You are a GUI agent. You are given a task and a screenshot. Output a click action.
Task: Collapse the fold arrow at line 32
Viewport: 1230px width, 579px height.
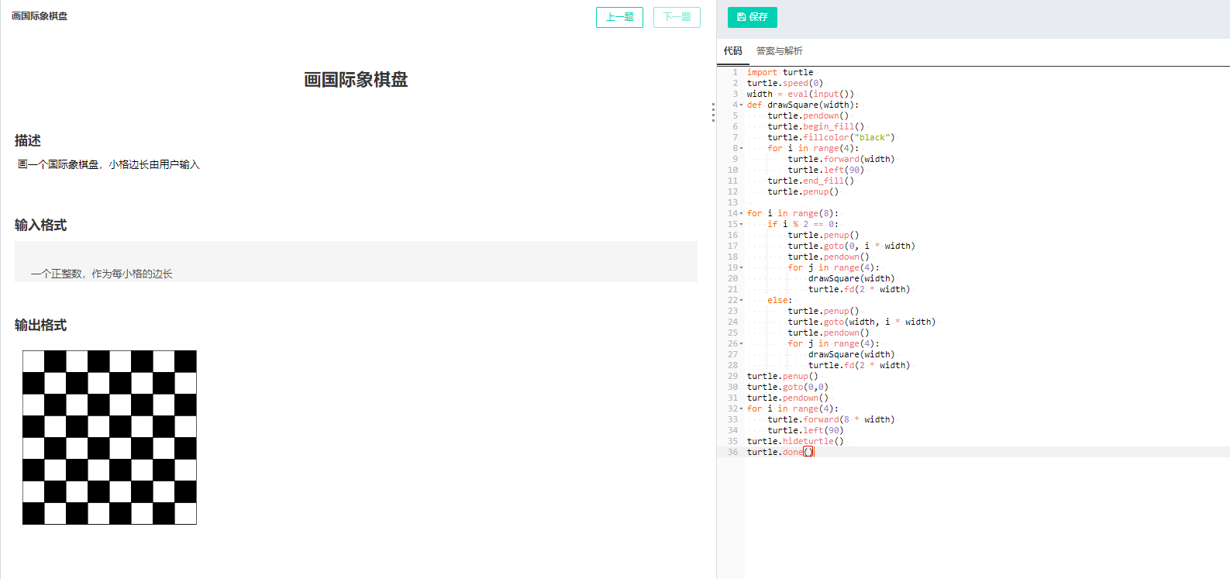click(x=741, y=409)
